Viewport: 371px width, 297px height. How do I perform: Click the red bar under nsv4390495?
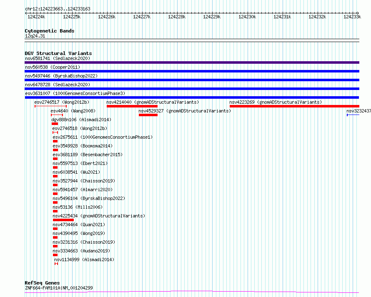pos(55,237)
